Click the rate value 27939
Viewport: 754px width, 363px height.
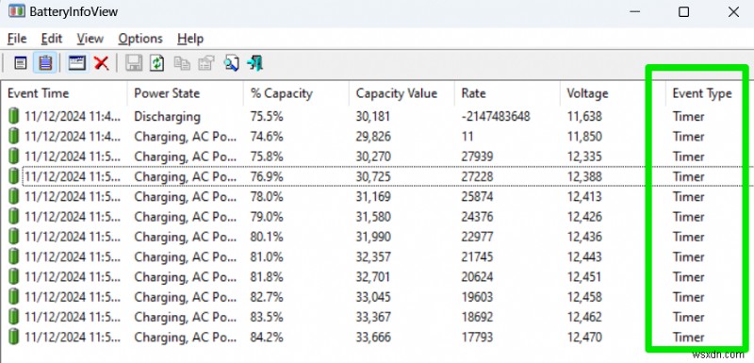click(x=477, y=157)
